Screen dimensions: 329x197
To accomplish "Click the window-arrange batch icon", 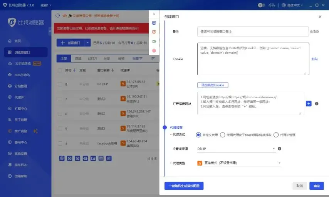I will click(93, 158).
